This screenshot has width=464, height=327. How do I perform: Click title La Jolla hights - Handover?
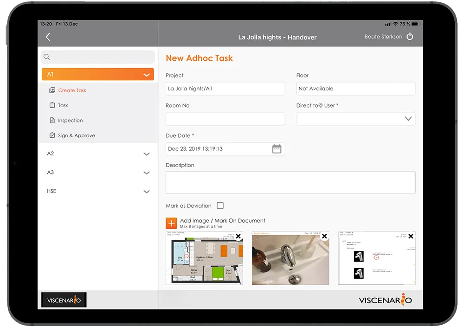click(x=277, y=37)
